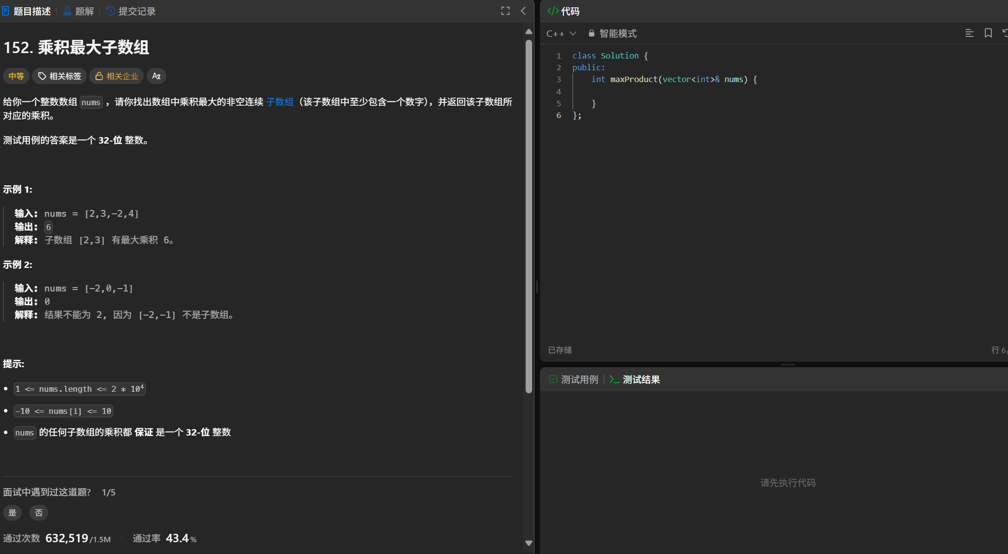Viewport: 1008px width, 554px height.
Task: Click the reset code icon
Action: 1005,33
